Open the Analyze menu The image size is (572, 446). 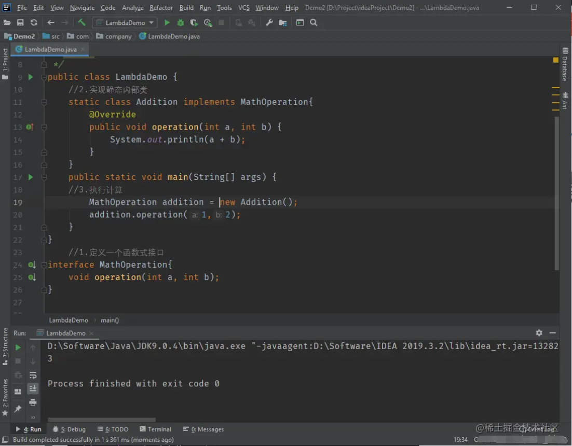[x=133, y=7]
